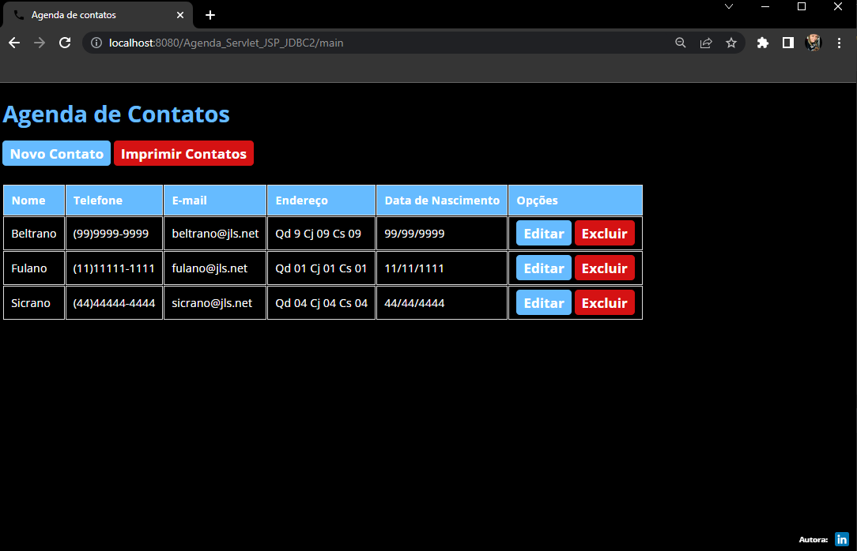Image resolution: width=857 pixels, height=551 pixels.
Task: Bookmark this page with the star icon
Action: 731,43
